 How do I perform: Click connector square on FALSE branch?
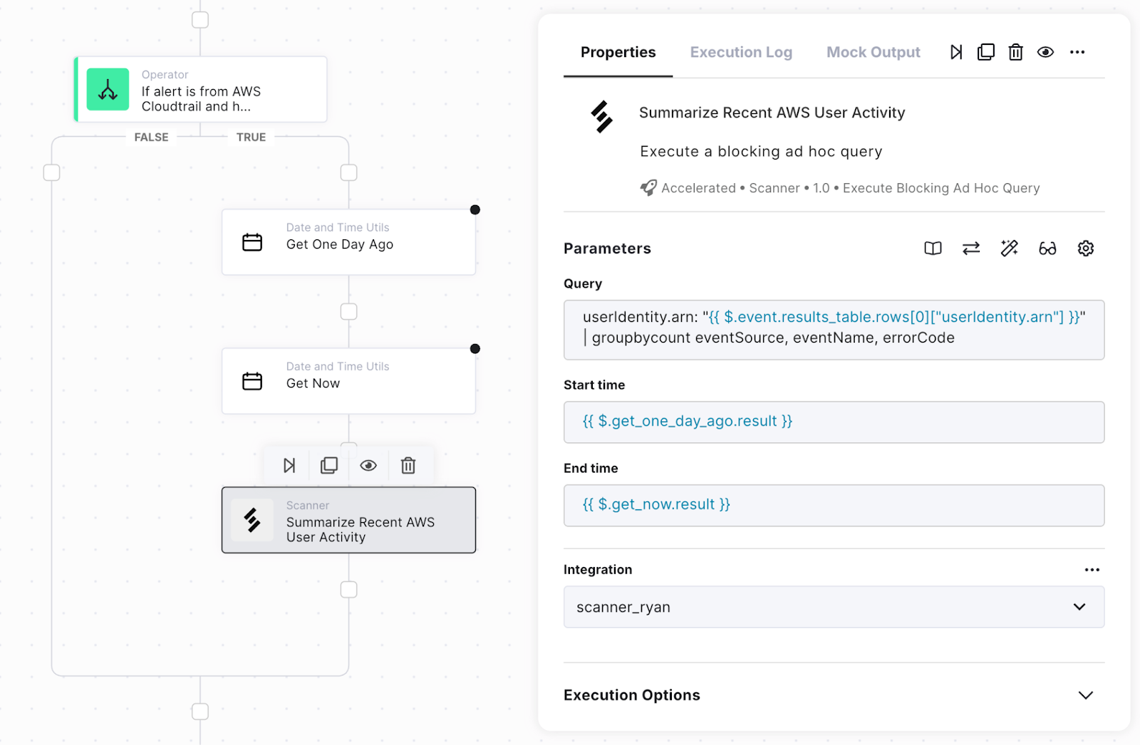51,172
